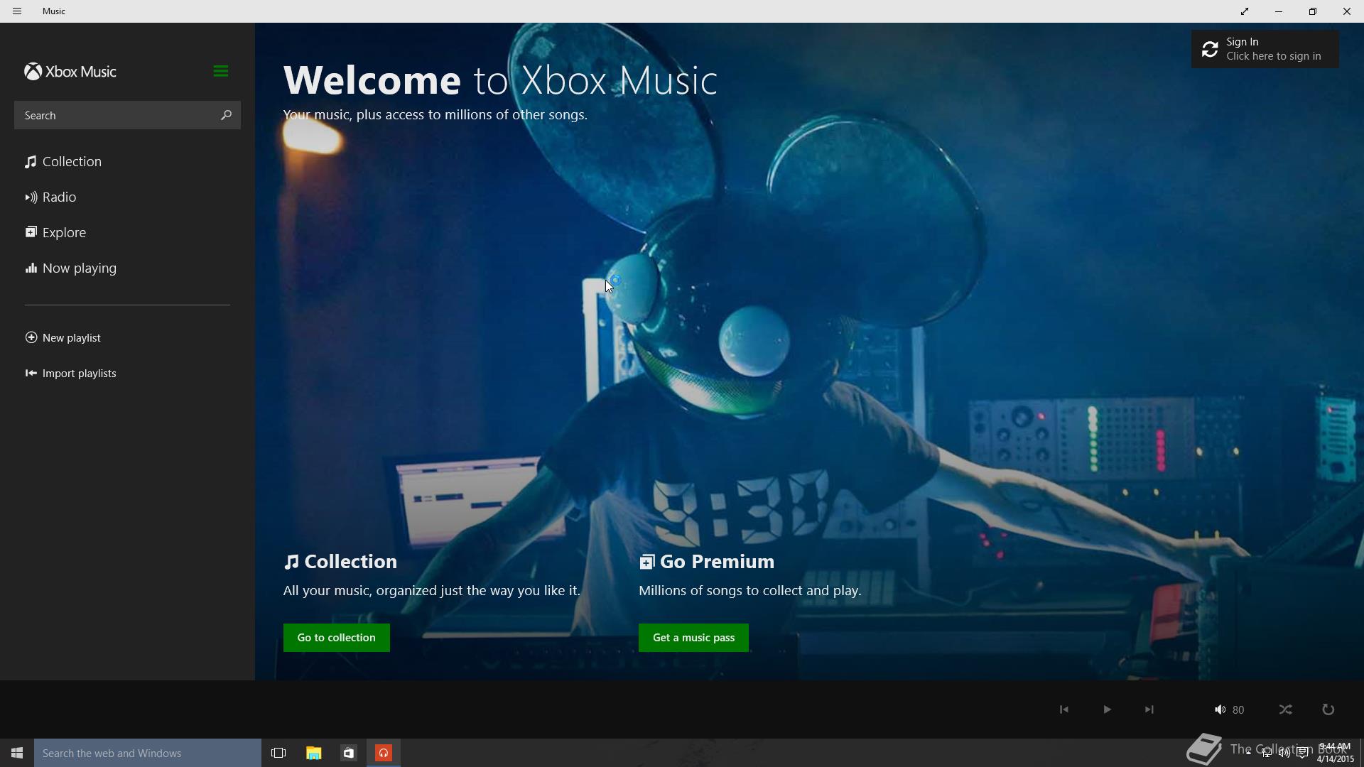Screen dimensions: 1364x767
Task: Click the volume speaker icon
Action: [x=1220, y=709]
